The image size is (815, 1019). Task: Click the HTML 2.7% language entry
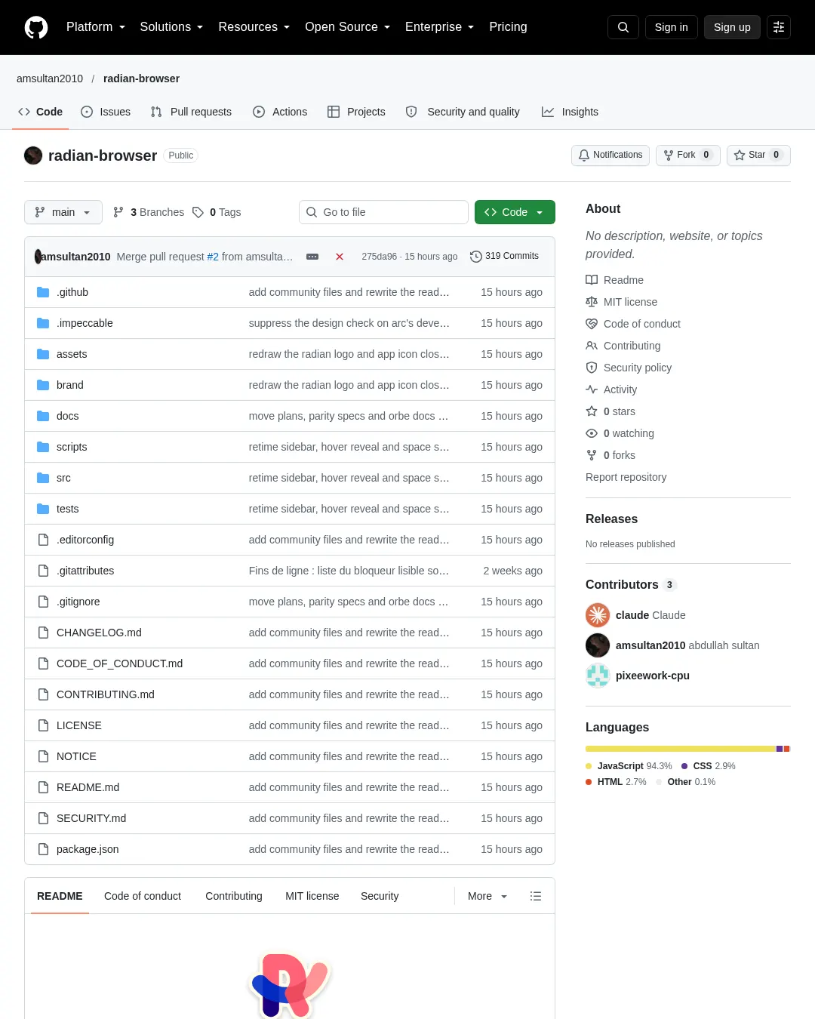point(616,782)
